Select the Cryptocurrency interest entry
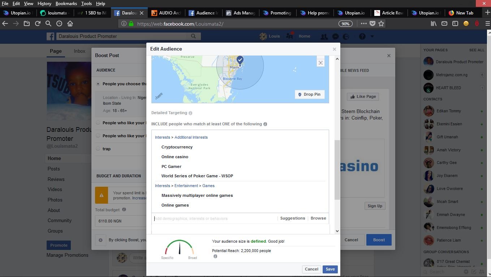This screenshot has height=277, width=491. pos(177,147)
